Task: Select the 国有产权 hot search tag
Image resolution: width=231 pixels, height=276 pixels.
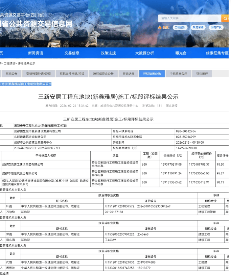Action: (x=216, y=27)
